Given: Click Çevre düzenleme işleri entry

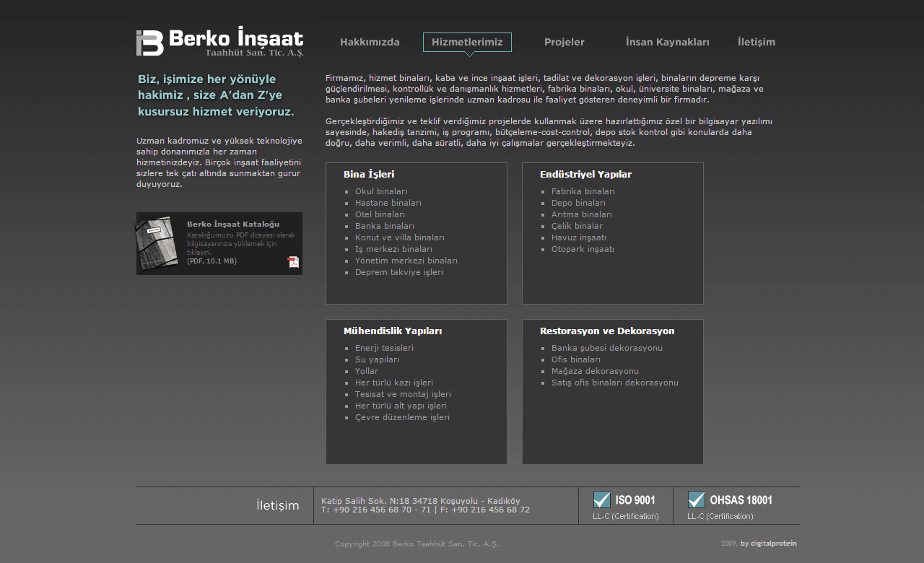Looking at the screenshot, I should (x=402, y=417).
